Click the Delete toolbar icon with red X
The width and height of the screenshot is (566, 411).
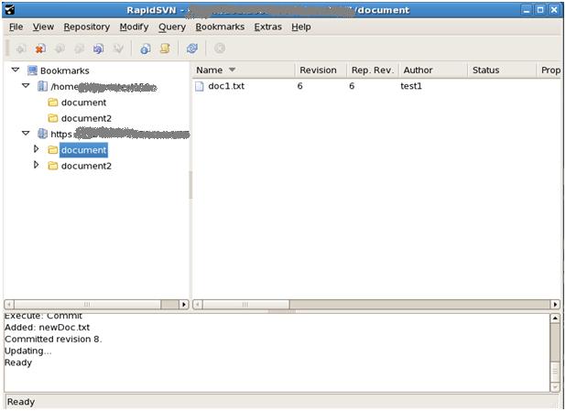point(40,49)
